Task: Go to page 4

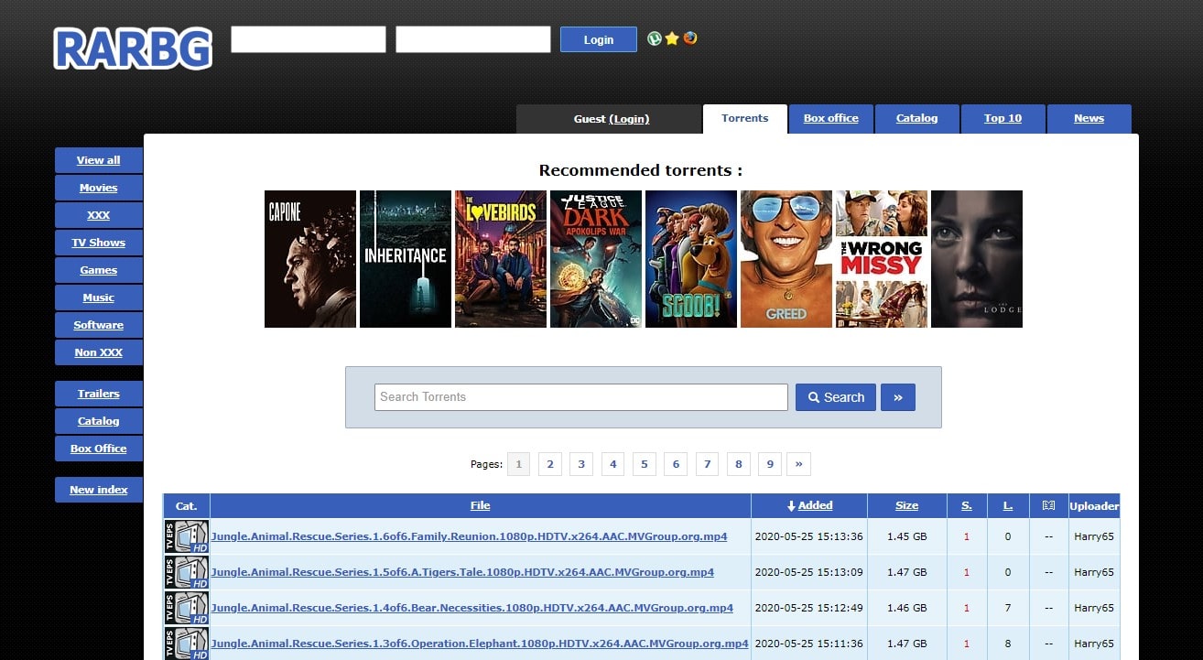Action: coord(613,464)
